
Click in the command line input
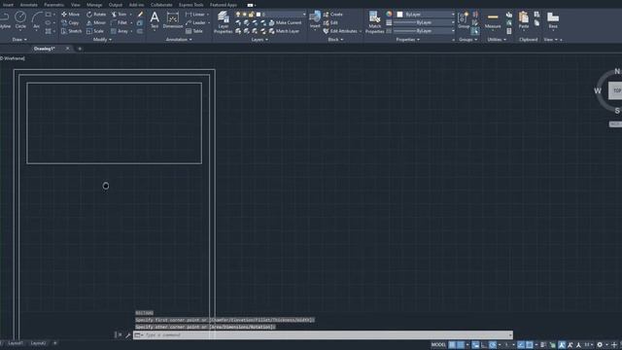[323, 334]
